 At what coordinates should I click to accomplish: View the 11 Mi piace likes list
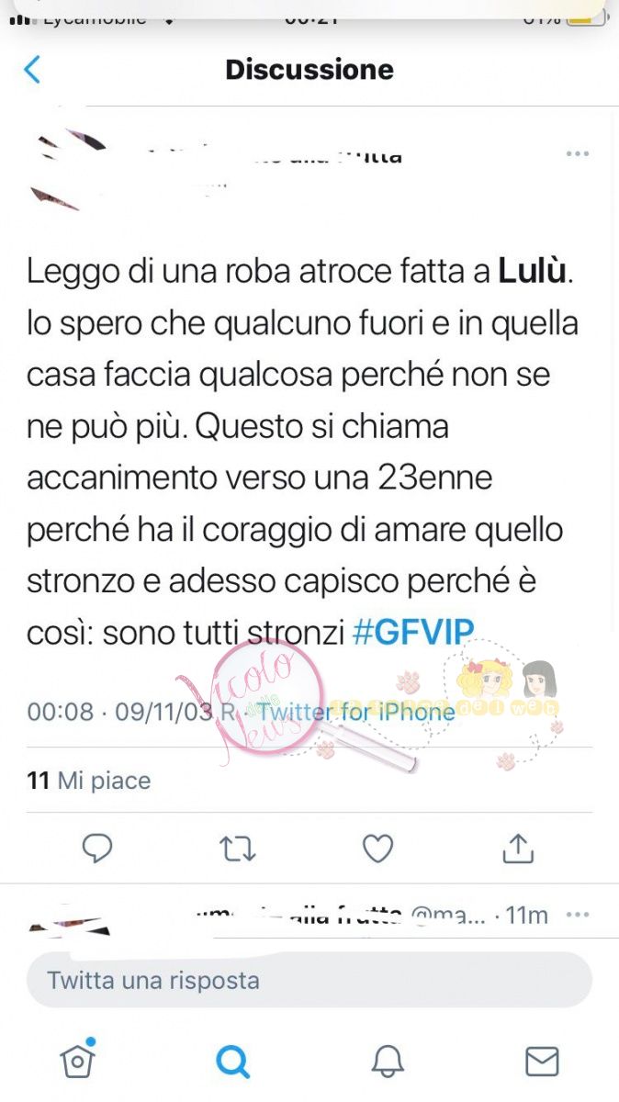coord(89,781)
